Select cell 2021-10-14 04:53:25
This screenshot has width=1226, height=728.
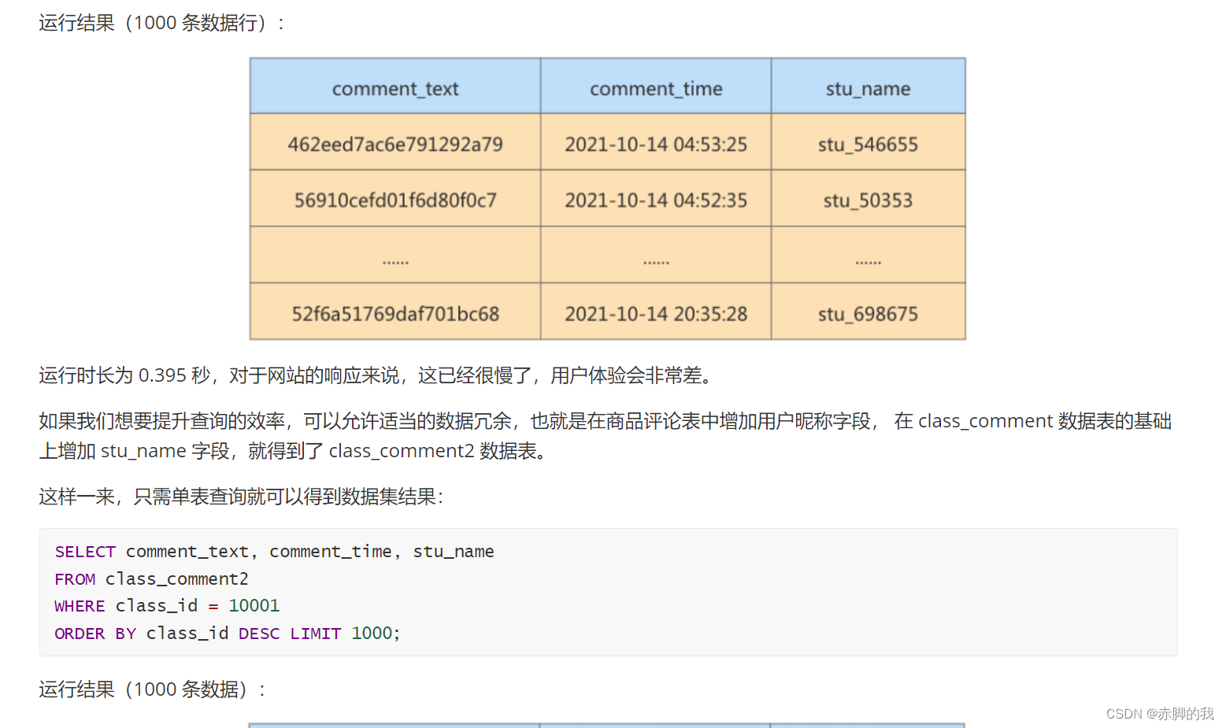pos(656,142)
